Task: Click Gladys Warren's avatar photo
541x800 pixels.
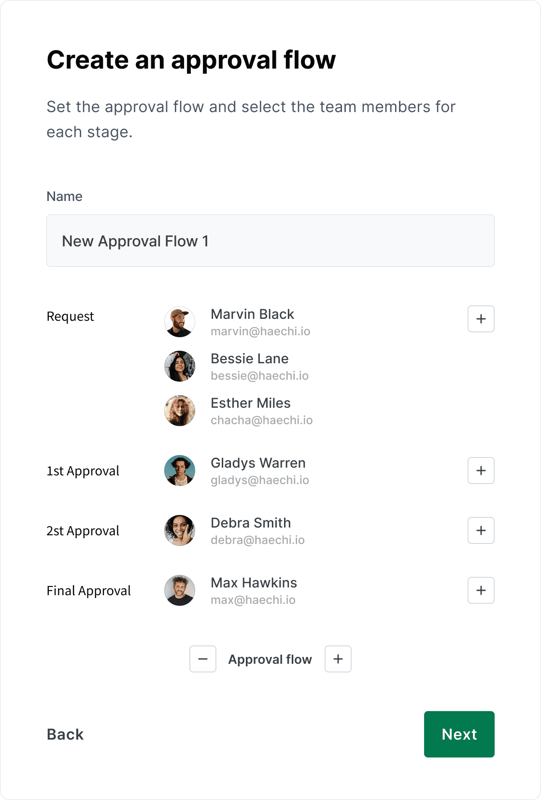Action: 180,471
